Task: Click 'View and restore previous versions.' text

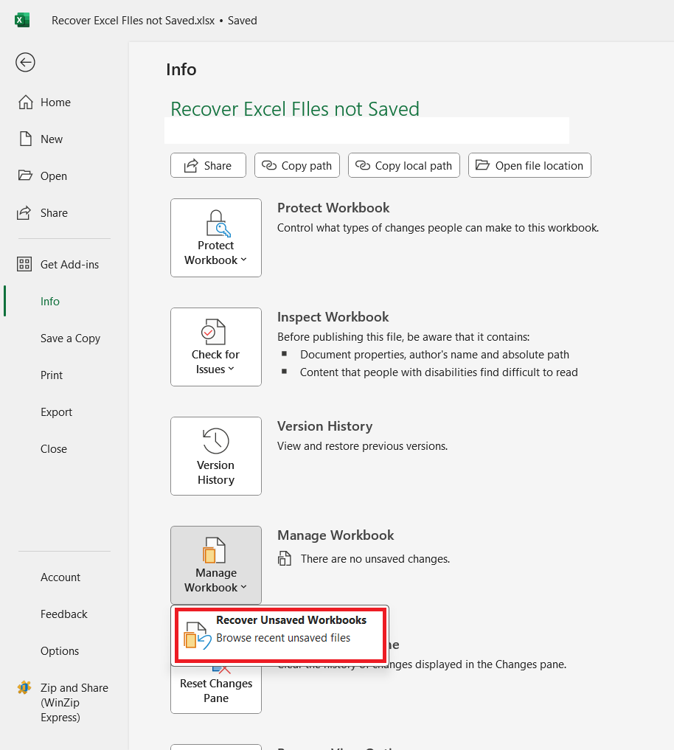Action: pyautogui.click(x=363, y=445)
